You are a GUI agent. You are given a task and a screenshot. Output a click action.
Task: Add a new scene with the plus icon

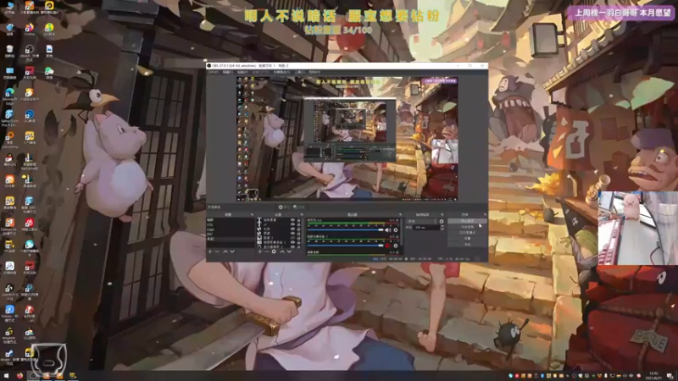[209, 251]
